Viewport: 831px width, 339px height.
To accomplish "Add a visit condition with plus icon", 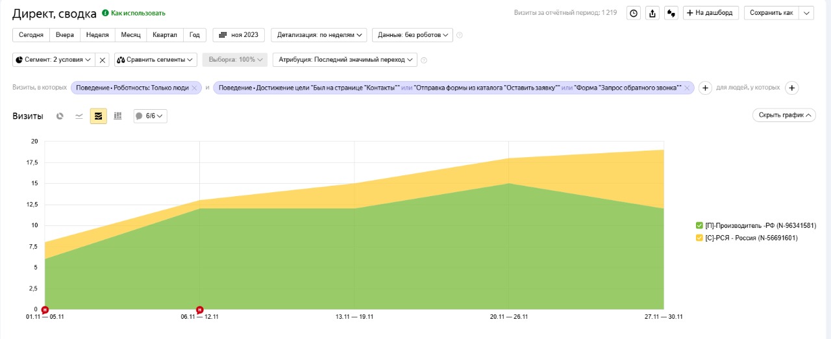I will point(705,88).
